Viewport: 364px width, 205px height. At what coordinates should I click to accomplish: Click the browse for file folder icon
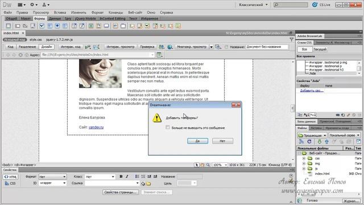pyautogui.click(x=148, y=183)
